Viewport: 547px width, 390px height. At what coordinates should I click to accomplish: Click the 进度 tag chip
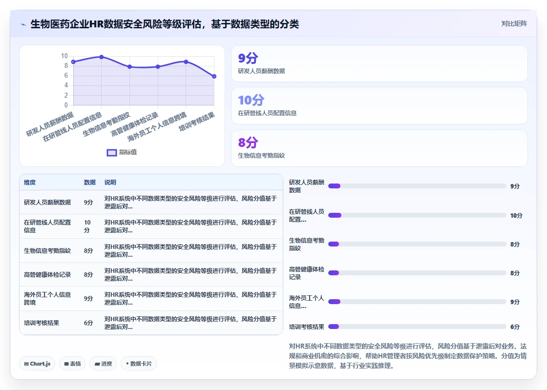coord(103,364)
